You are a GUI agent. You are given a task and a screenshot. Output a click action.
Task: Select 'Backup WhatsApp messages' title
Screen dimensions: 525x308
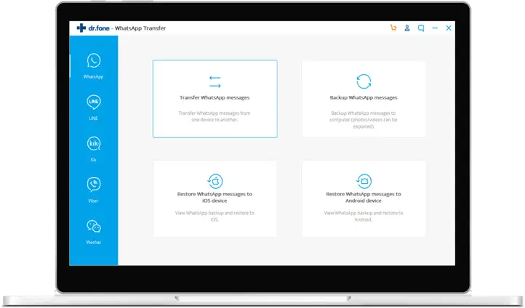(x=364, y=97)
